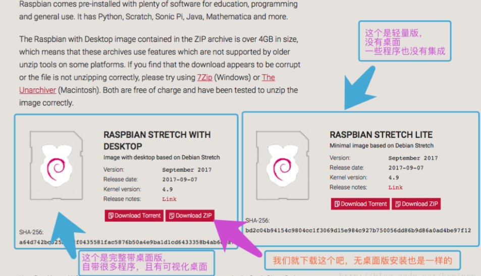Click the Raspbian Lite SD card image
The image size is (481, 276).
[x=283, y=165]
